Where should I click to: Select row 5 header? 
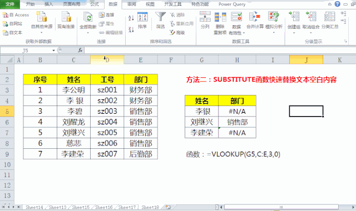[x=7, y=111]
